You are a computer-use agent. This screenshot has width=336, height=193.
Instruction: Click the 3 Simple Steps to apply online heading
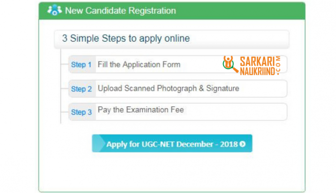[126, 39]
